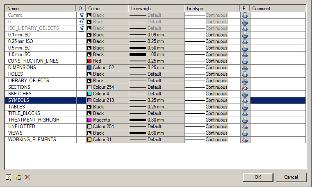Sort by the Linetype column header
This screenshot has height=187, width=312.
212,9
